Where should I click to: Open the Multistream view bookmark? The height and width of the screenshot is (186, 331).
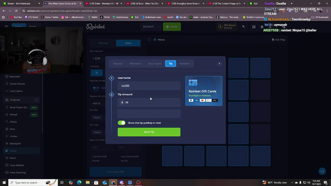coord(151,17)
